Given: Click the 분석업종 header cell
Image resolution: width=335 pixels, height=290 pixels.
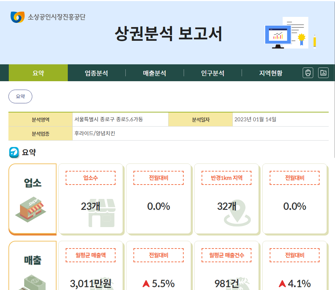Looking at the screenshot, I should pos(41,134).
